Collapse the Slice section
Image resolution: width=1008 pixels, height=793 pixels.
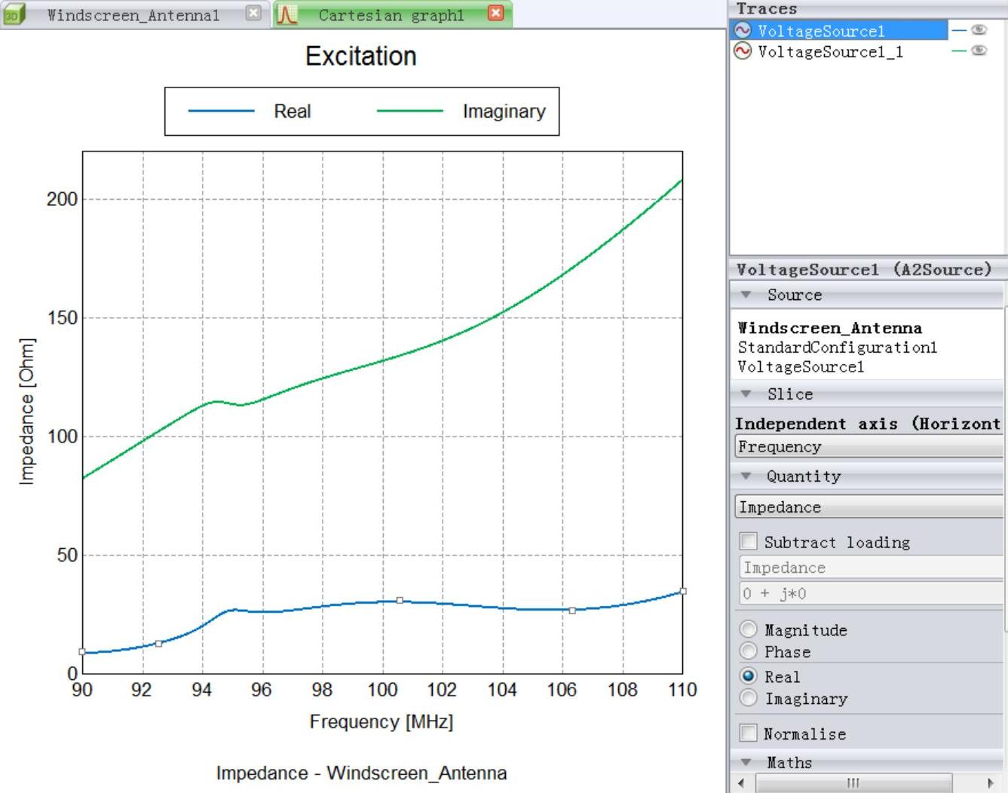click(746, 394)
